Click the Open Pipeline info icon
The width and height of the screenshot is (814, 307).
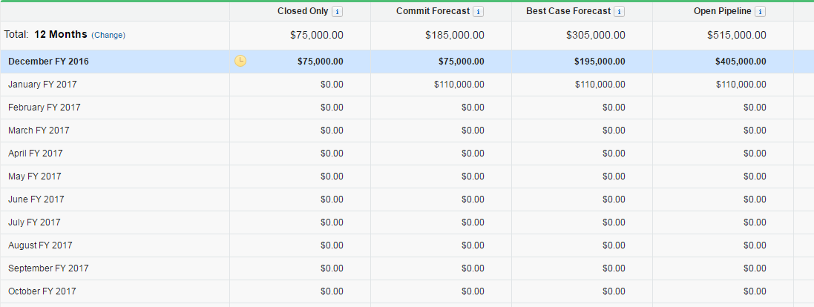[760, 12]
